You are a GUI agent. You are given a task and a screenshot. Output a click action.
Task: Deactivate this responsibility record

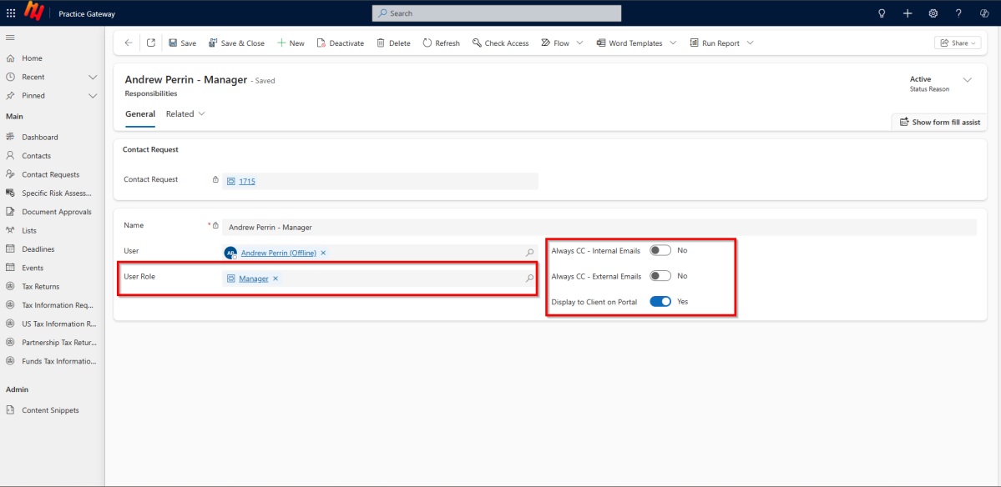341,43
